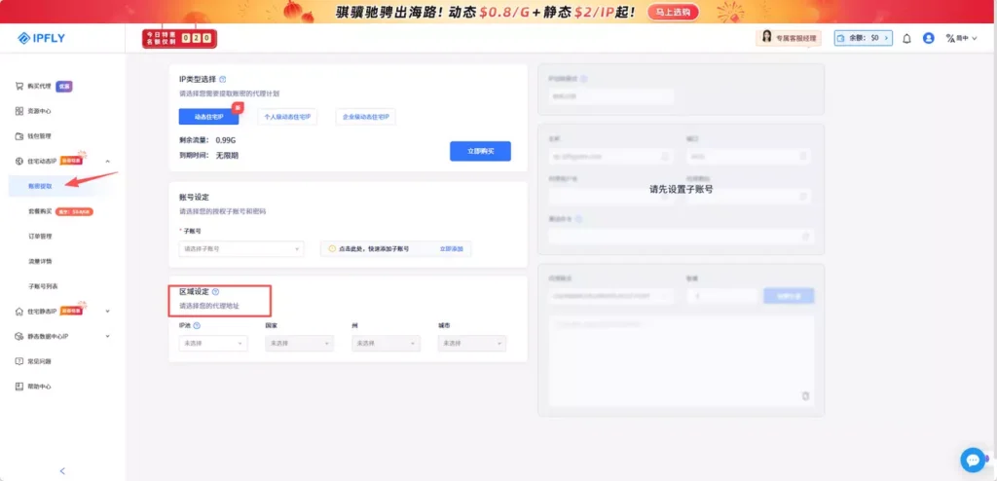Expand the 简中 language dropdown
Screen dimensions: 997x481
(961, 38)
